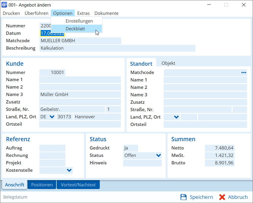Click the Kunde Name 1 input field
The image size is (253, 203).
(80, 80)
